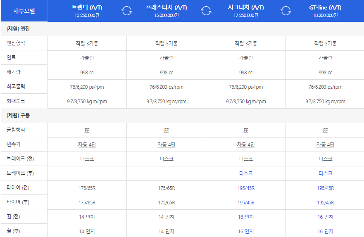Click 998 cc value under 시그니처

point(246,73)
